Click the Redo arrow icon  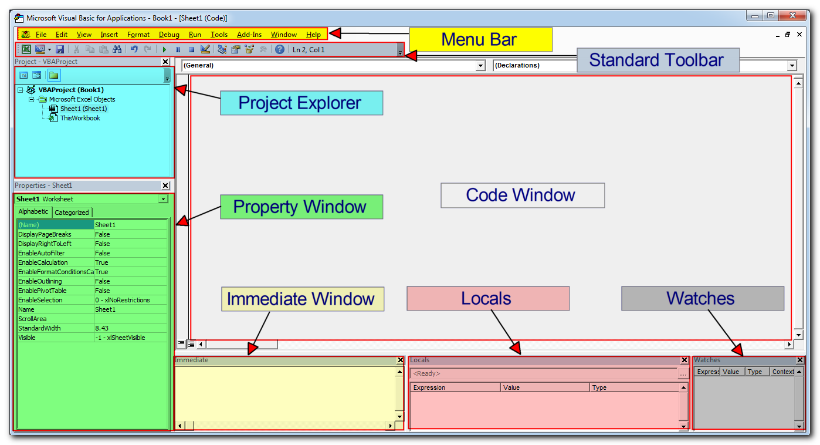point(147,50)
